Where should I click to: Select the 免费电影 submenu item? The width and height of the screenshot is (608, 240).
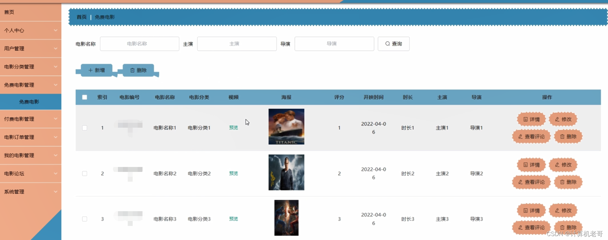[x=30, y=102]
